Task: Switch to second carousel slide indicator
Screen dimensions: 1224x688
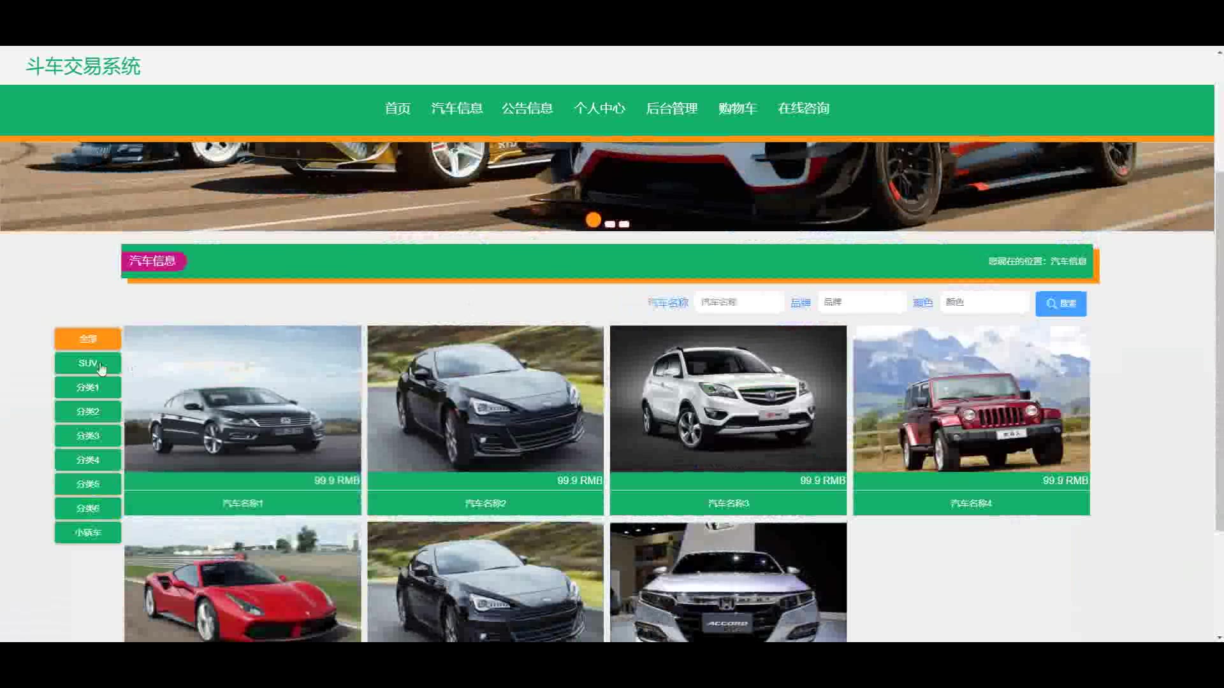Action: (610, 224)
